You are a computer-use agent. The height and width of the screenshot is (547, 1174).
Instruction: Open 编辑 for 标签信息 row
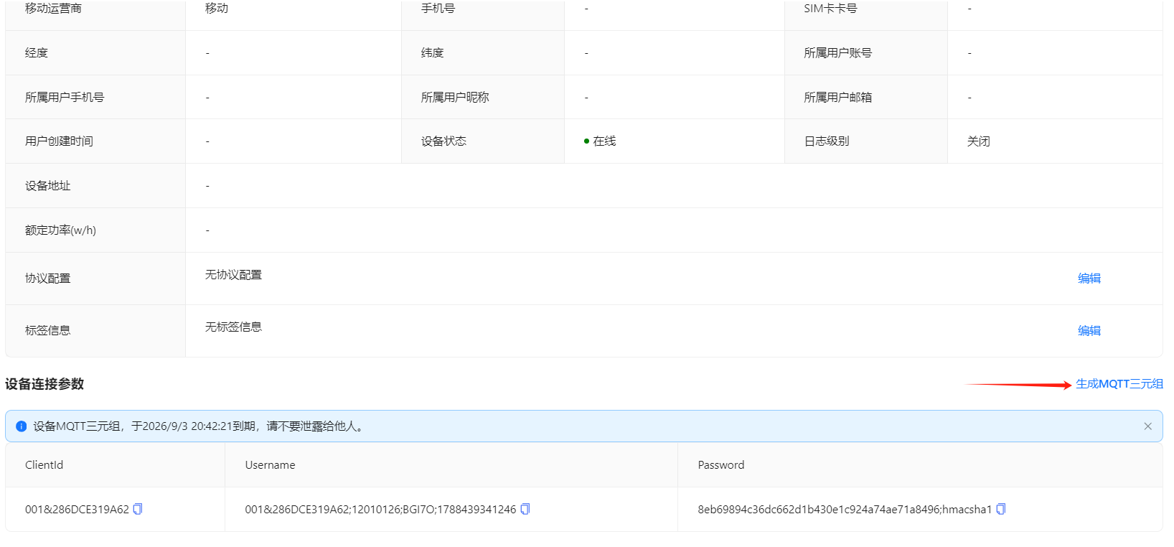1089,331
